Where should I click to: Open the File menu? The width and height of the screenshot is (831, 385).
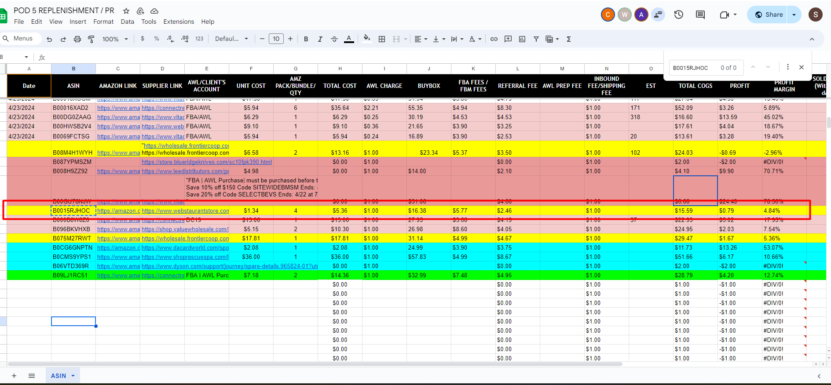click(19, 22)
